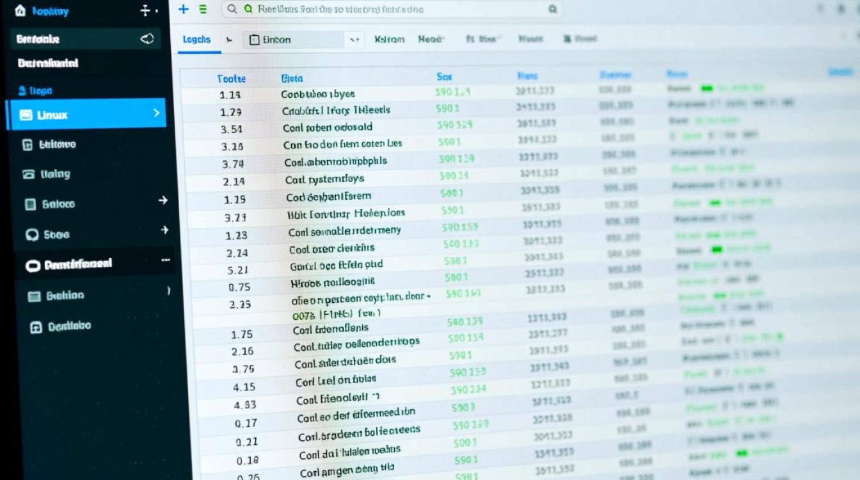
Task: Expand the Sbae sidebar item arrow
Action: pos(164,230)
